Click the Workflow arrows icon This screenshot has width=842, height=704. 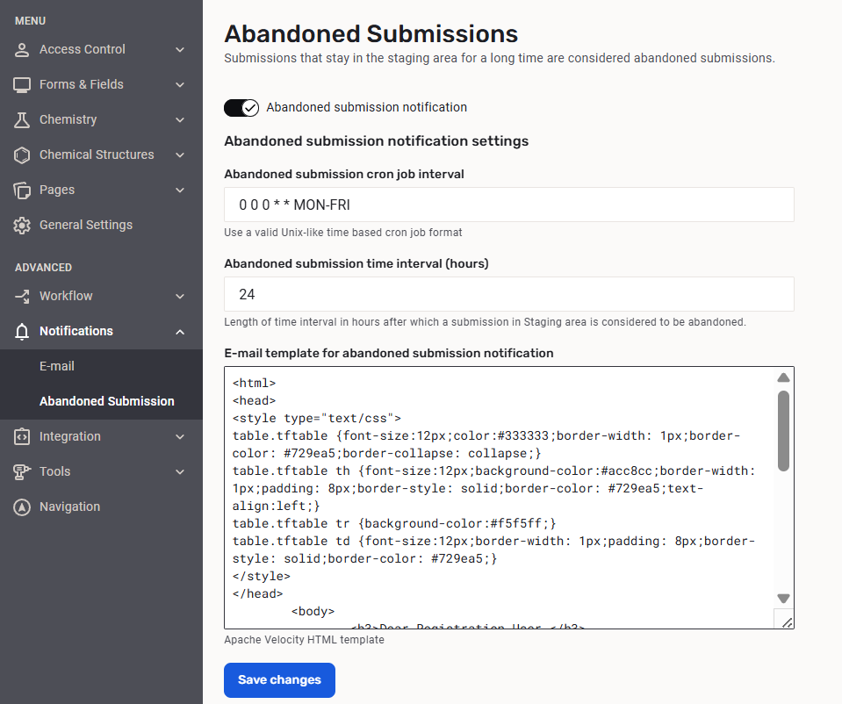tap(22, 297)
